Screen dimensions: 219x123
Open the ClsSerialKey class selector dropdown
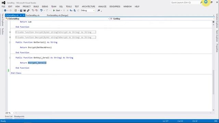tap(109, 19)
